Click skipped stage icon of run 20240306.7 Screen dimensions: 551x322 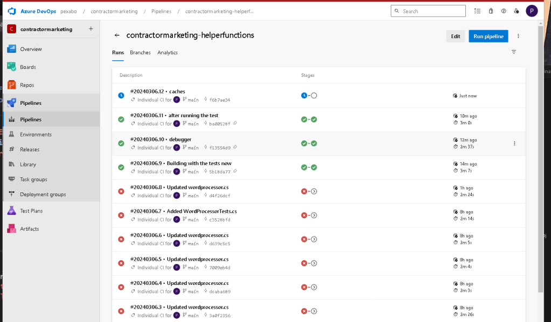tap(314, 216)
